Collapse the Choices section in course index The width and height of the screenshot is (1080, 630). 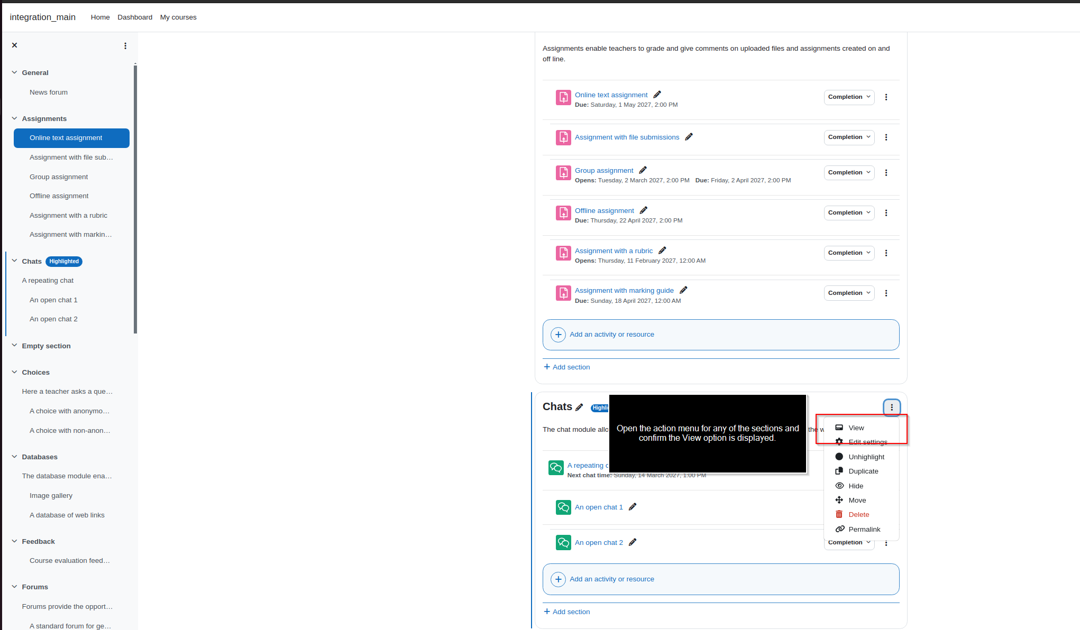coord(14,372)
